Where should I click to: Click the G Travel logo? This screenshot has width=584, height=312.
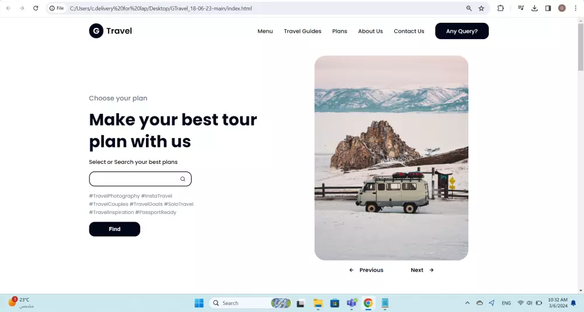pos(110,31)
